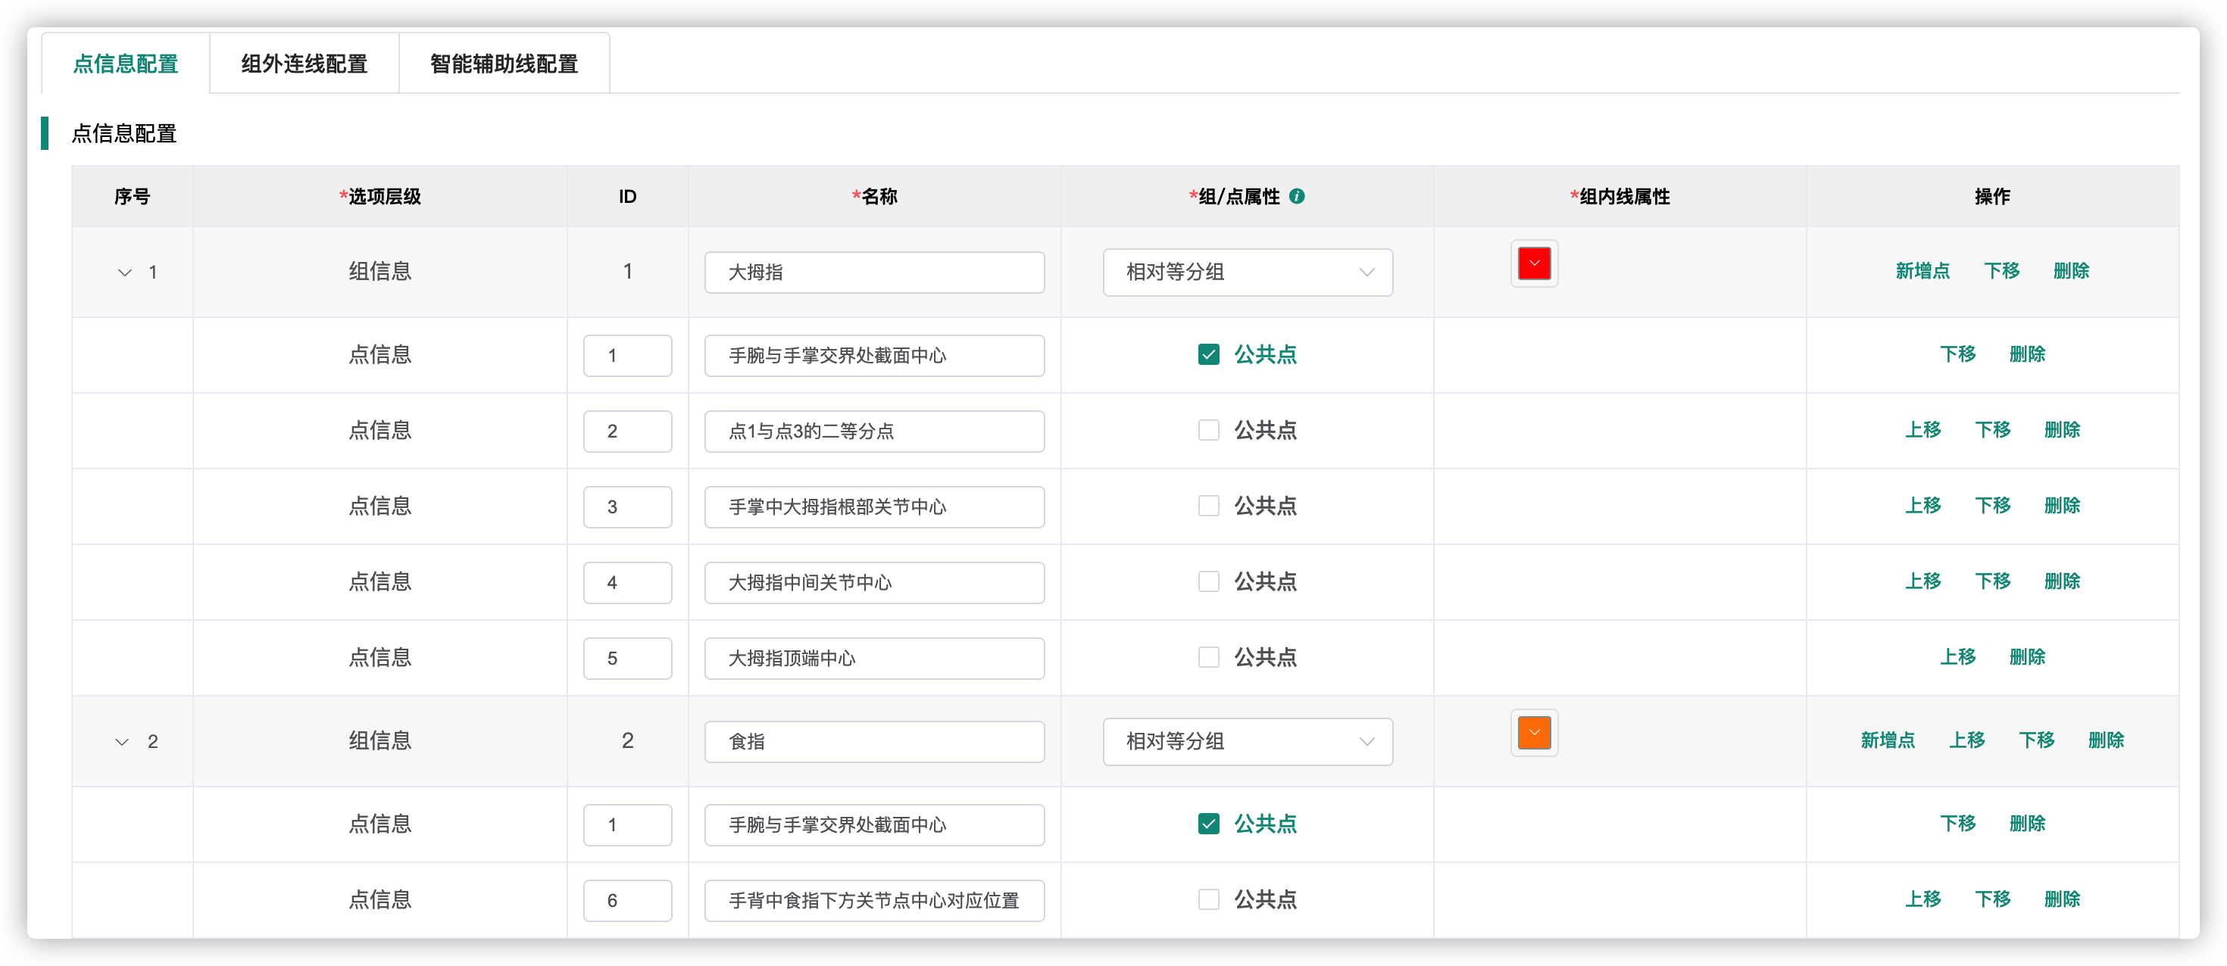Click 上移 for the 食指 group

tap(1966, 740)
